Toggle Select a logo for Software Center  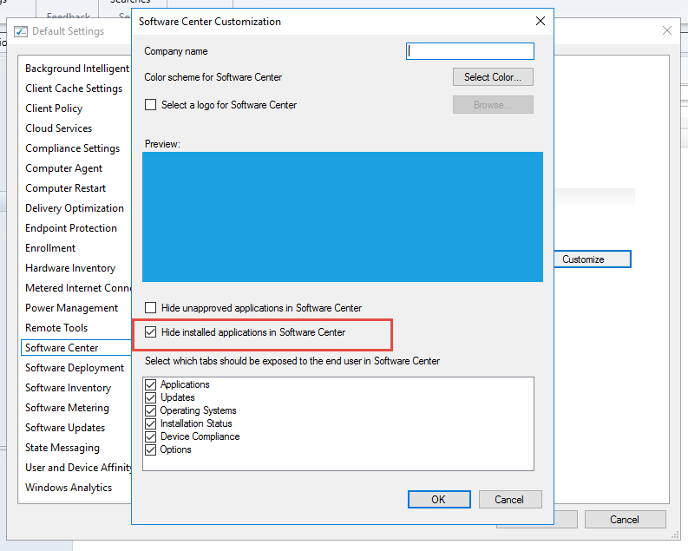[x=151, y=105]
